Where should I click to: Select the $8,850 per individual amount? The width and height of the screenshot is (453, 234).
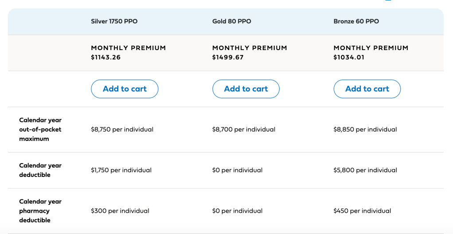coord(365,129)
